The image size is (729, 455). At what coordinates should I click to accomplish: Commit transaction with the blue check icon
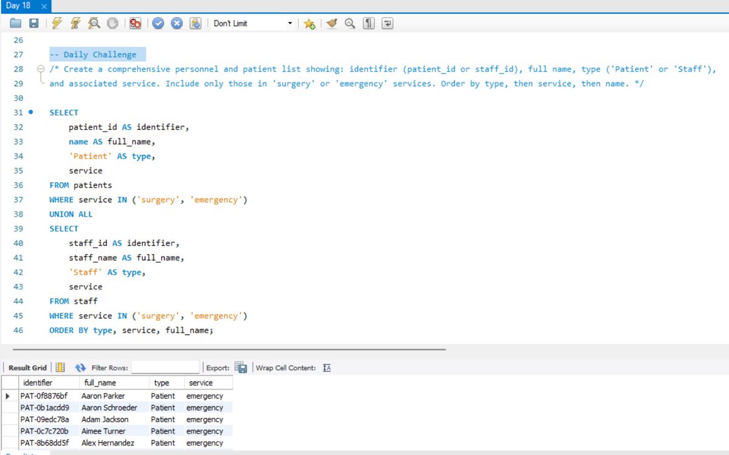(x=158, y=24)
